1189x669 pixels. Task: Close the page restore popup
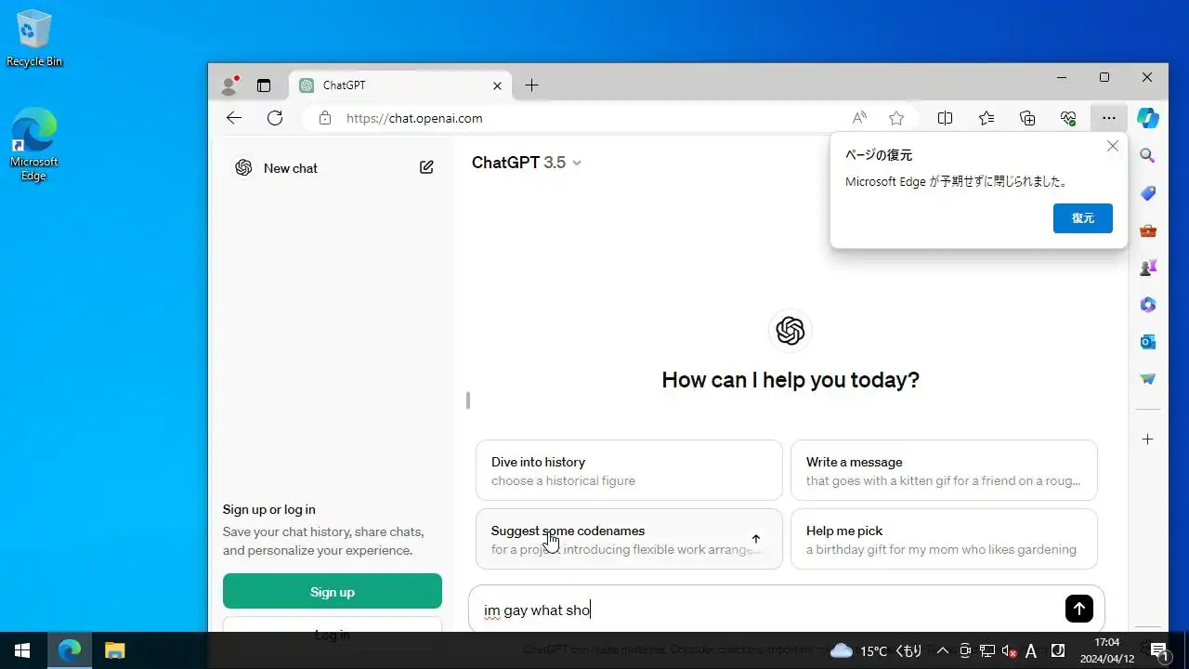pos(1113,146)
